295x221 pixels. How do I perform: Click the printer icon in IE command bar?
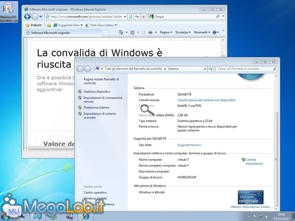[x=150, y=32]
